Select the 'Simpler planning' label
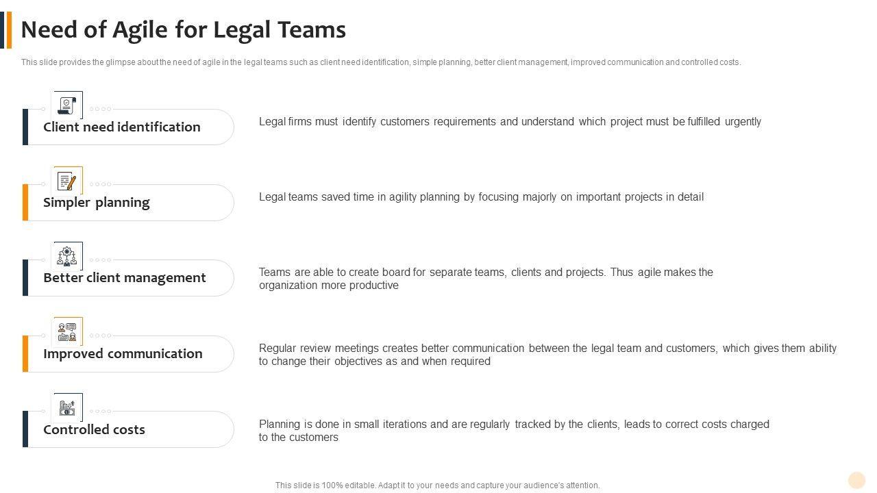The image size is (877, 493). coord(97,202)
